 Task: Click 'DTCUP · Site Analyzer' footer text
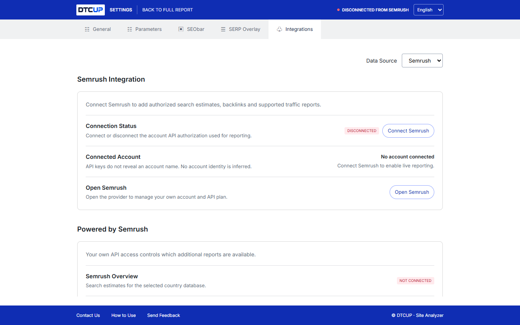[418, 315]
